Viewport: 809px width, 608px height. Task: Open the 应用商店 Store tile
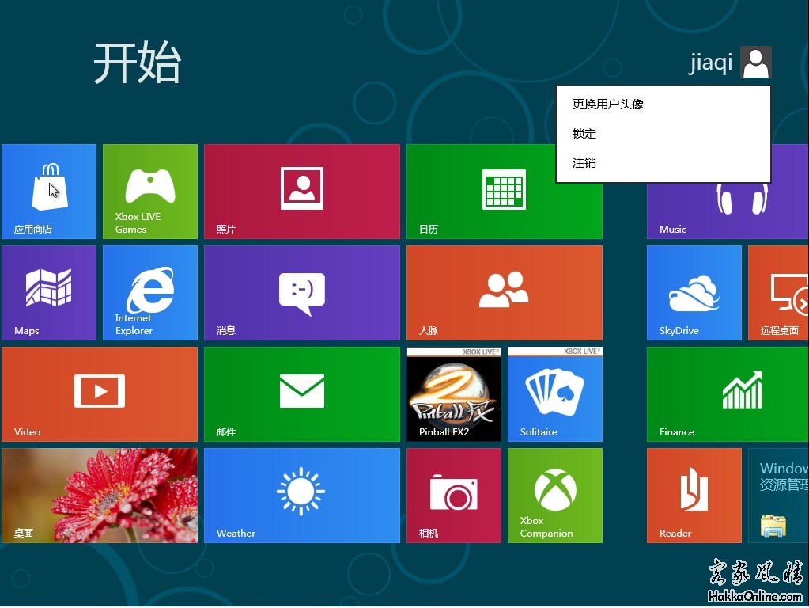pos(49,192)
